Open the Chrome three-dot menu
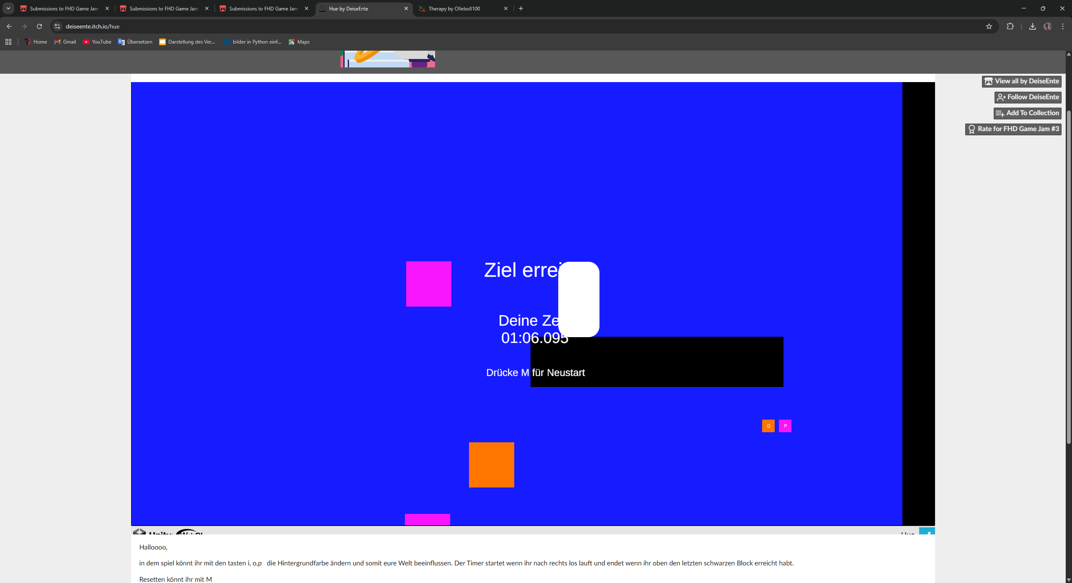Image resolution: width=1072 pixels, height=583 pixels. tap(1062, 26)
